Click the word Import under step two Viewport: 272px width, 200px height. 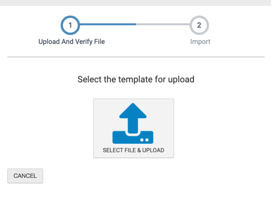coord(200,42)
